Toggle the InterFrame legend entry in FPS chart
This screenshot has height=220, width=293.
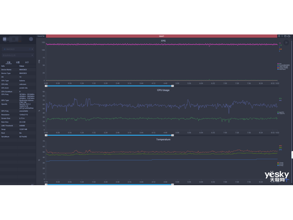tap(282, 69)
